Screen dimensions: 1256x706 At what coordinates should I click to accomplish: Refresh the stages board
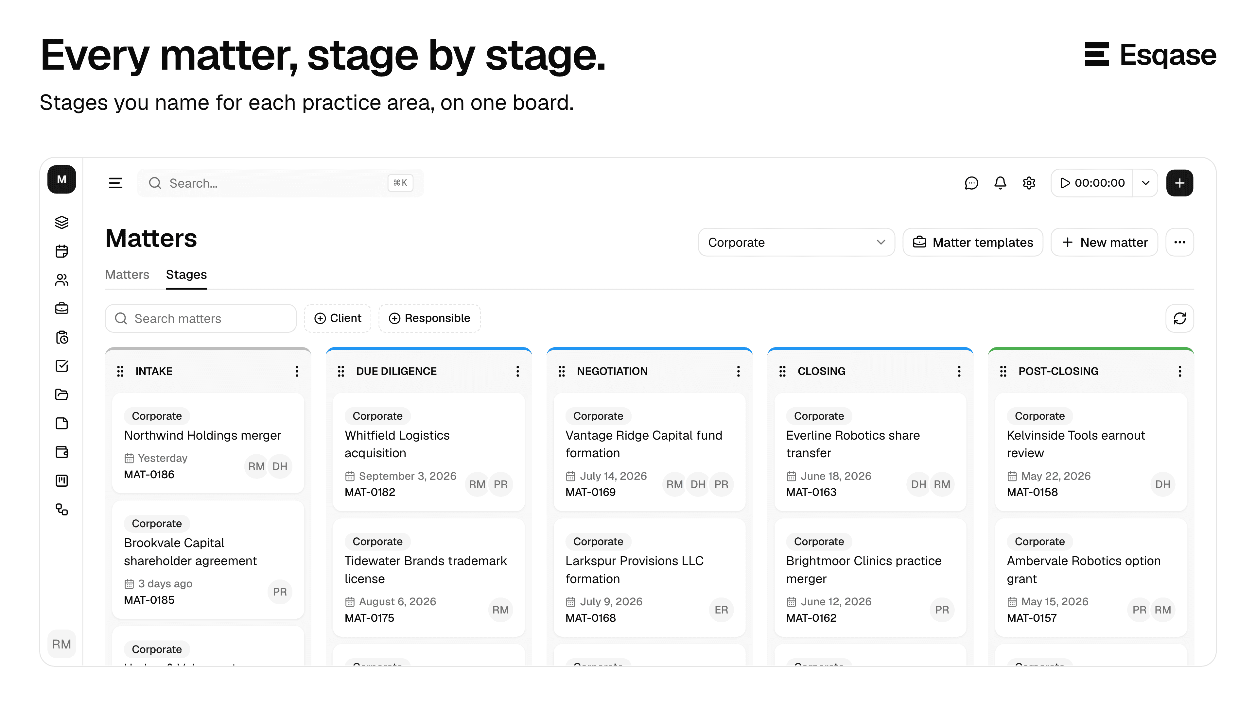pyautogui.click(x=1179, y=319)
